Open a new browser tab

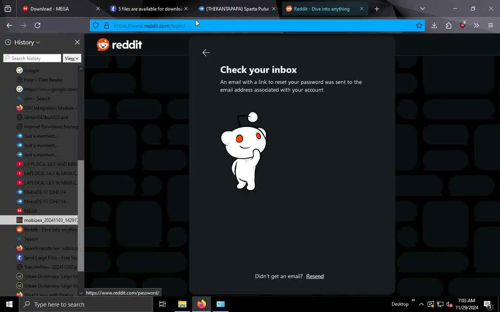[377, 9]
